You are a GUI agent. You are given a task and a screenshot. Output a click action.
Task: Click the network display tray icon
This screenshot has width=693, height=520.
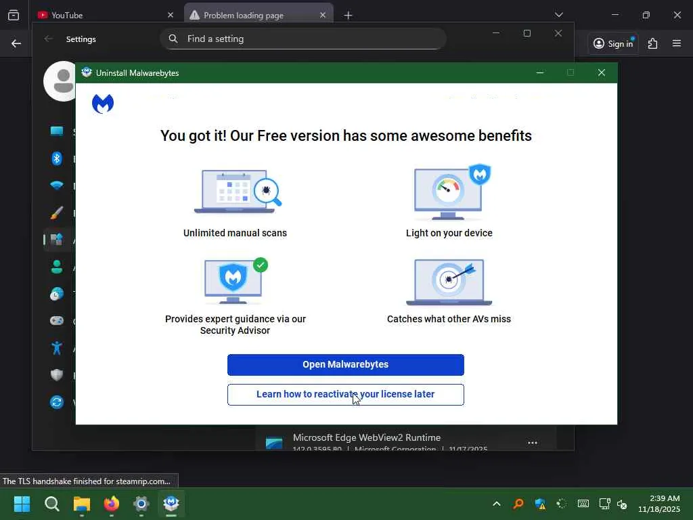pos(604,504)
